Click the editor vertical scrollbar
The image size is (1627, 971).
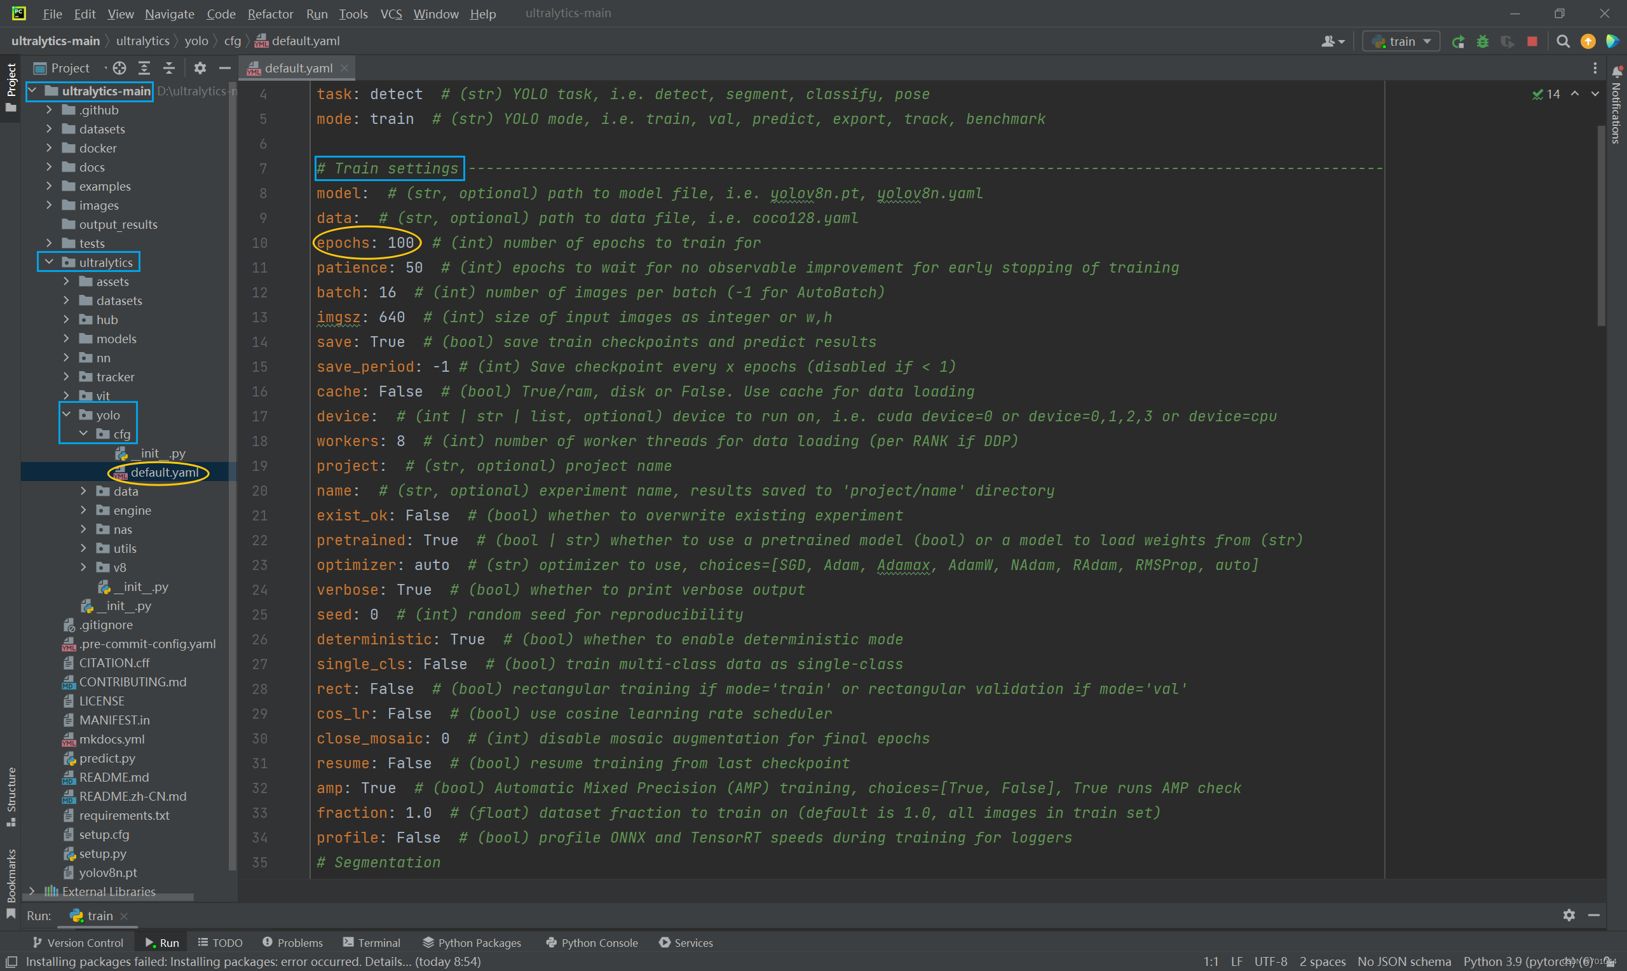pyautogui.click(x=1602, y=226)
